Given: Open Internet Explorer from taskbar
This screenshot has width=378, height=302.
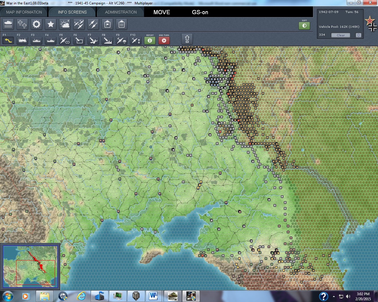Looking at the screenshot, I should [x=81, y=296].
